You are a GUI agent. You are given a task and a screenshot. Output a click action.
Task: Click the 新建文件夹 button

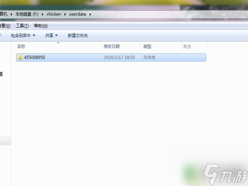78,35
